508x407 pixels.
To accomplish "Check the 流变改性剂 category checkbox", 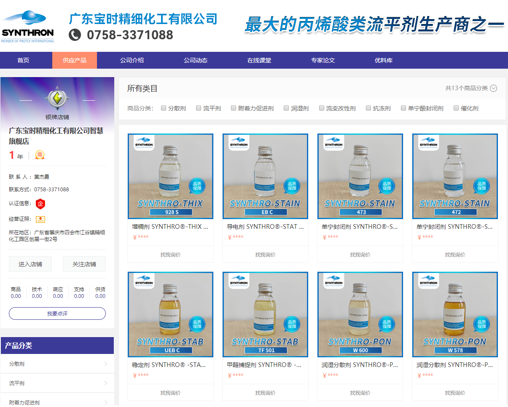I will [x=322, y=108].
